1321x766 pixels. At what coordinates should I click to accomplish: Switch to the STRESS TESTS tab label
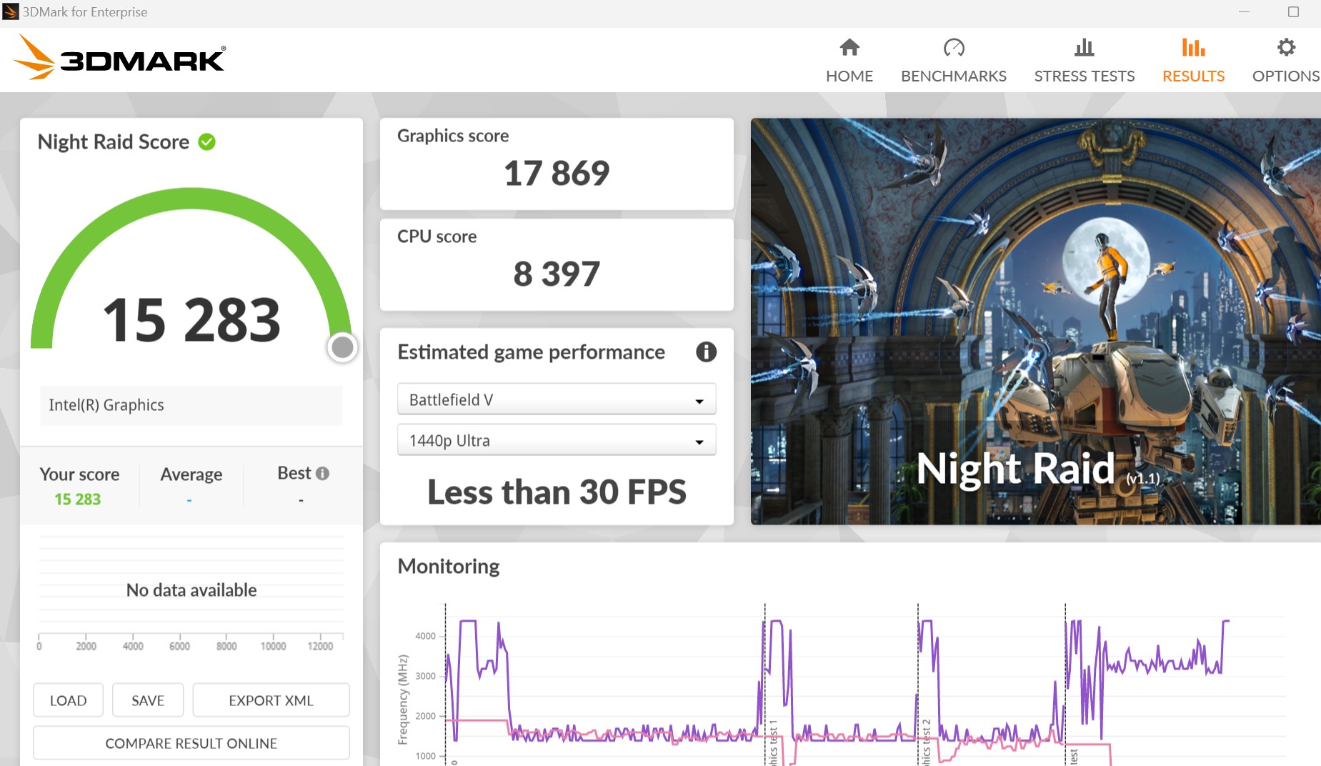tap(1084, 76)
